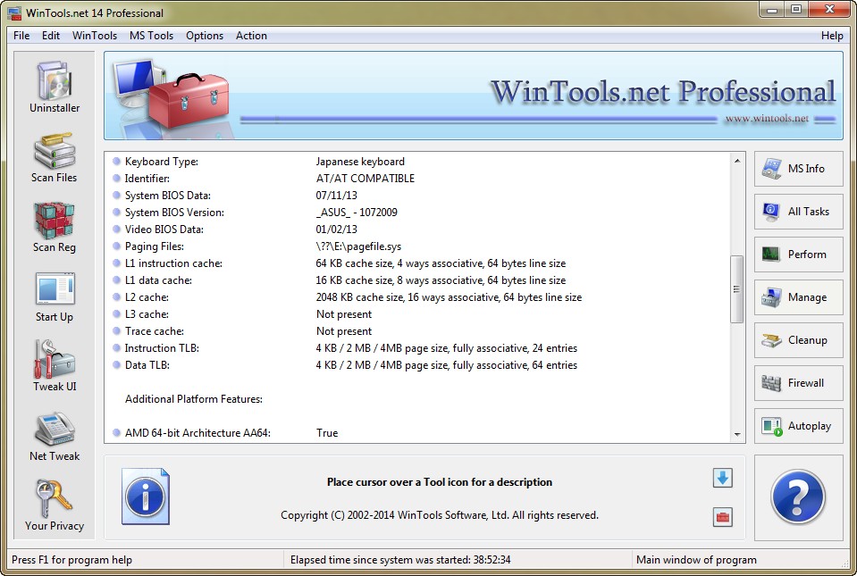This screenshot has height=576, width=857.
Task: Open the Firewall settings
Action: (799, 383)
